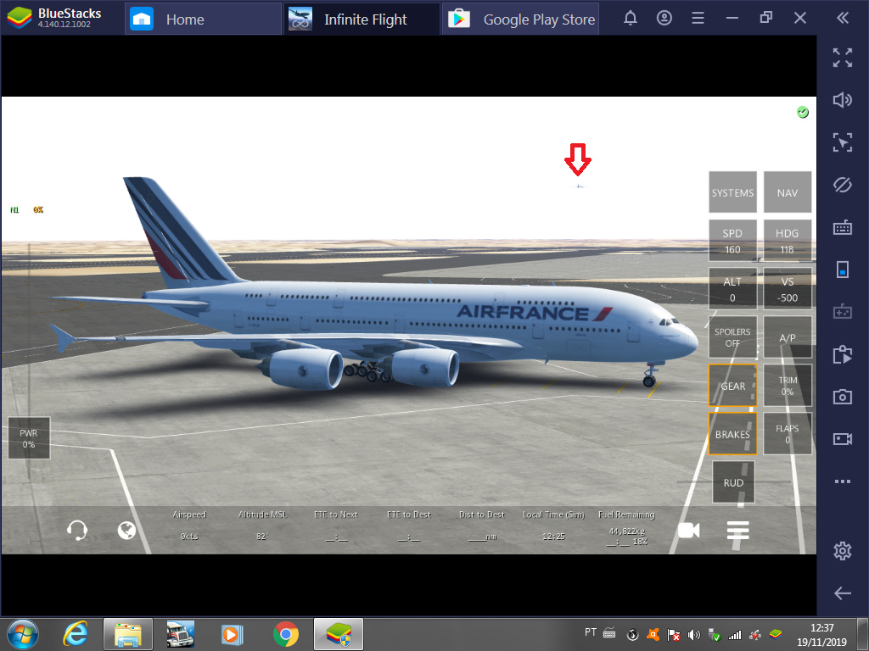Open the BlueStacks hamburger menu

(x=698, y=19)
